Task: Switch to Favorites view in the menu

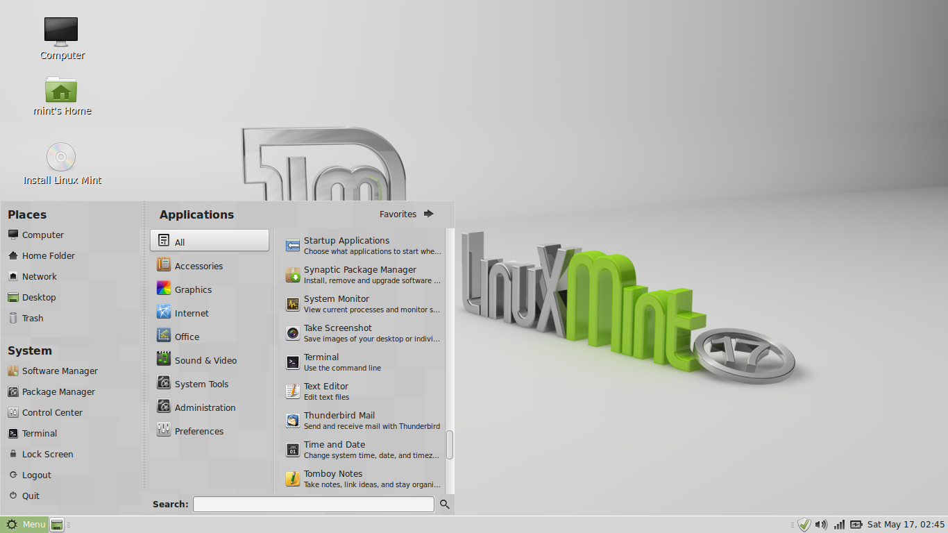Action: coord(407,214)
